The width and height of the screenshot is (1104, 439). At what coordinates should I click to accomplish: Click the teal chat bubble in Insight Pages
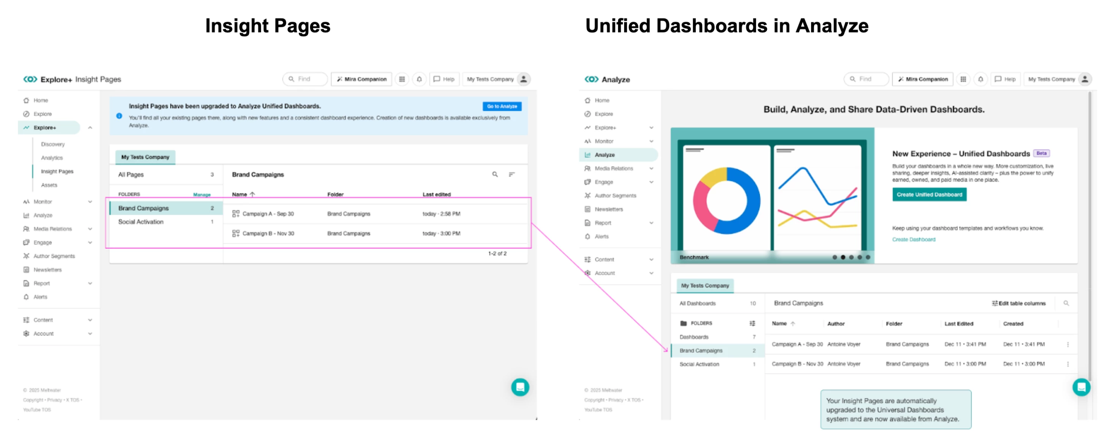click(520, 387)
